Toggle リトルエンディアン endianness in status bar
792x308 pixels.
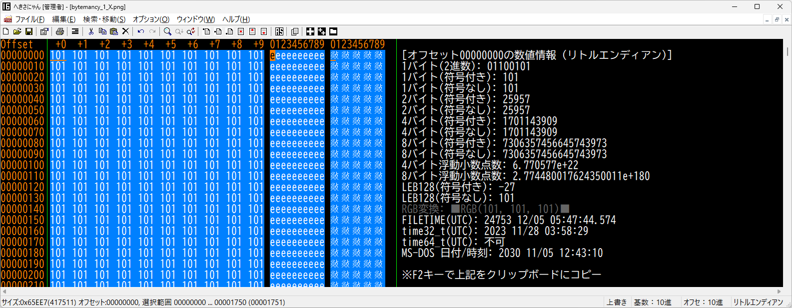pos(758,303)
